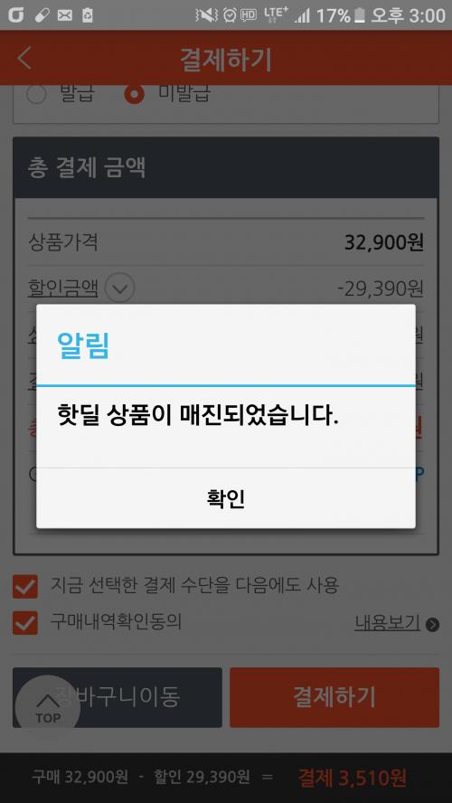Tap the back arrow in header

24,59
